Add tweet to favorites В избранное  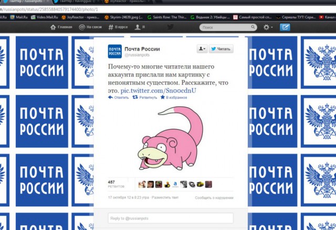click(174, 98)
